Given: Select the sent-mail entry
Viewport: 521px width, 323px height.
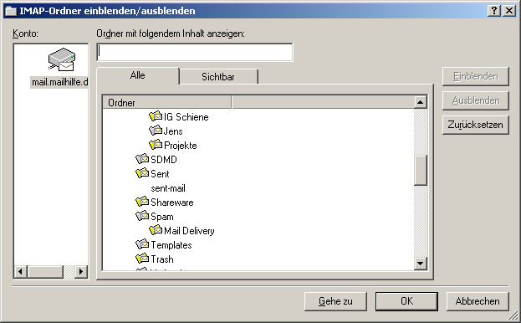Looking at the screenshot, I should tap(168, 188).
